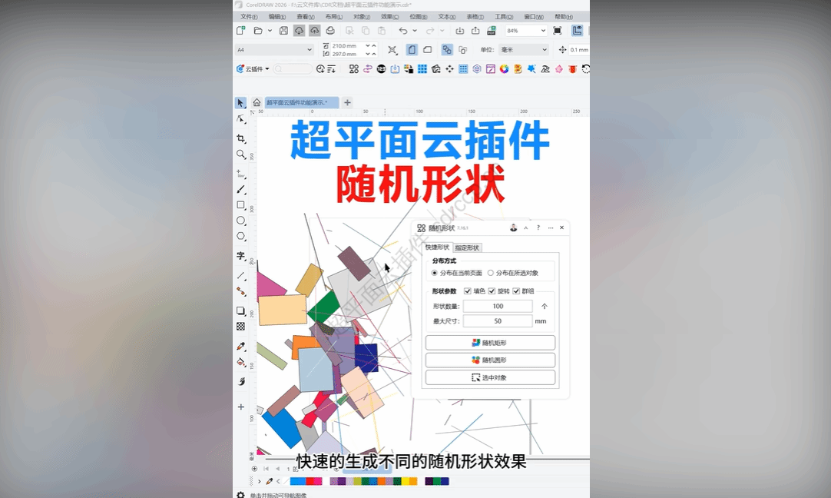Select portrait page orientation
831x498 pixels.
[412, 50]
